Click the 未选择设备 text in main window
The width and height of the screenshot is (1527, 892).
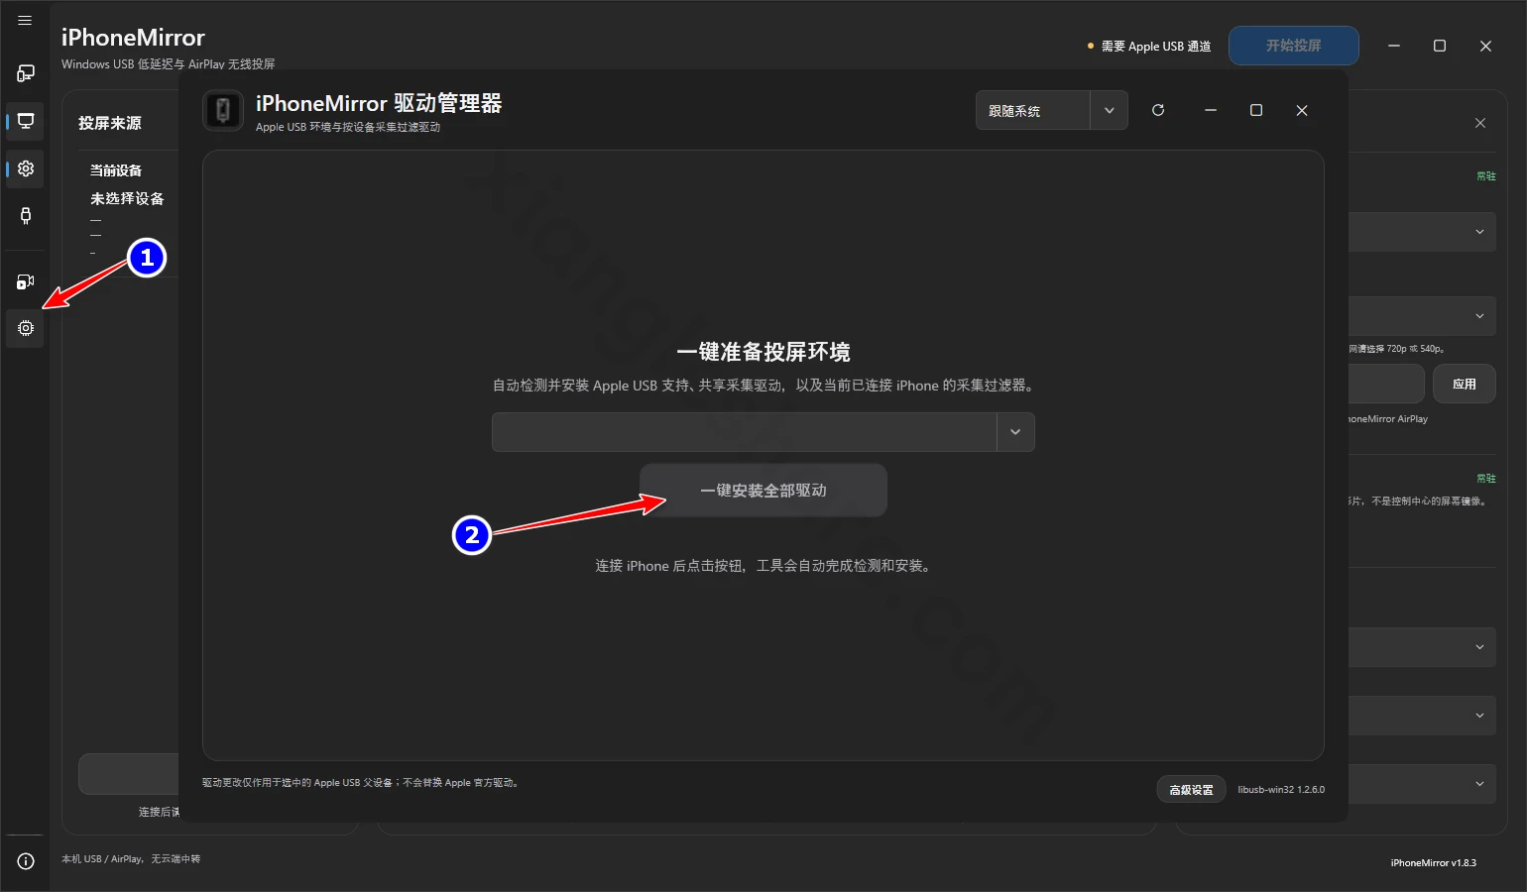(127, 198)
